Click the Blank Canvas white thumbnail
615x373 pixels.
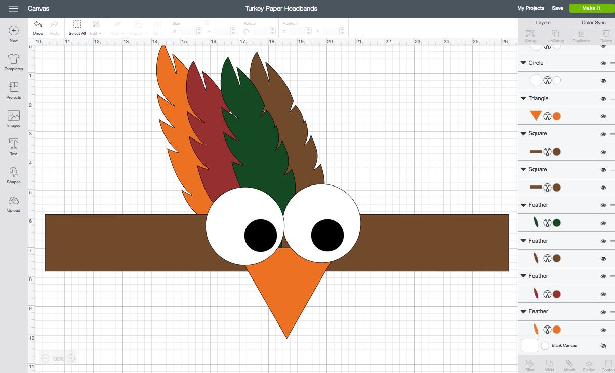click(529, 346)
